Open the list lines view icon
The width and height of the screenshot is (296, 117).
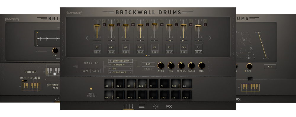[x=142, y=106]
